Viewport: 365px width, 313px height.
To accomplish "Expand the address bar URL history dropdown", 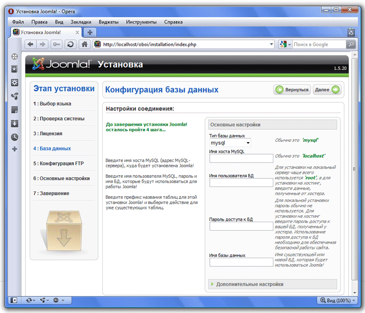I will click(x=271, y=44).
